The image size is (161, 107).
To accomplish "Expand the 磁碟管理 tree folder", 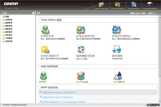I will (1, 23).
